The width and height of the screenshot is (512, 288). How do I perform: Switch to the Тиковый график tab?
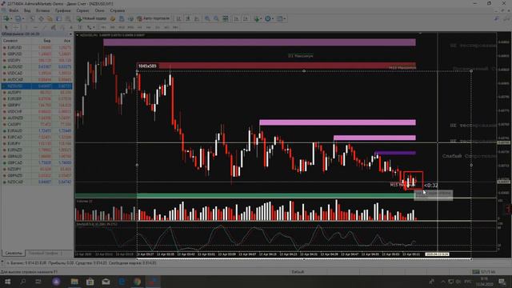pos(43,253)
